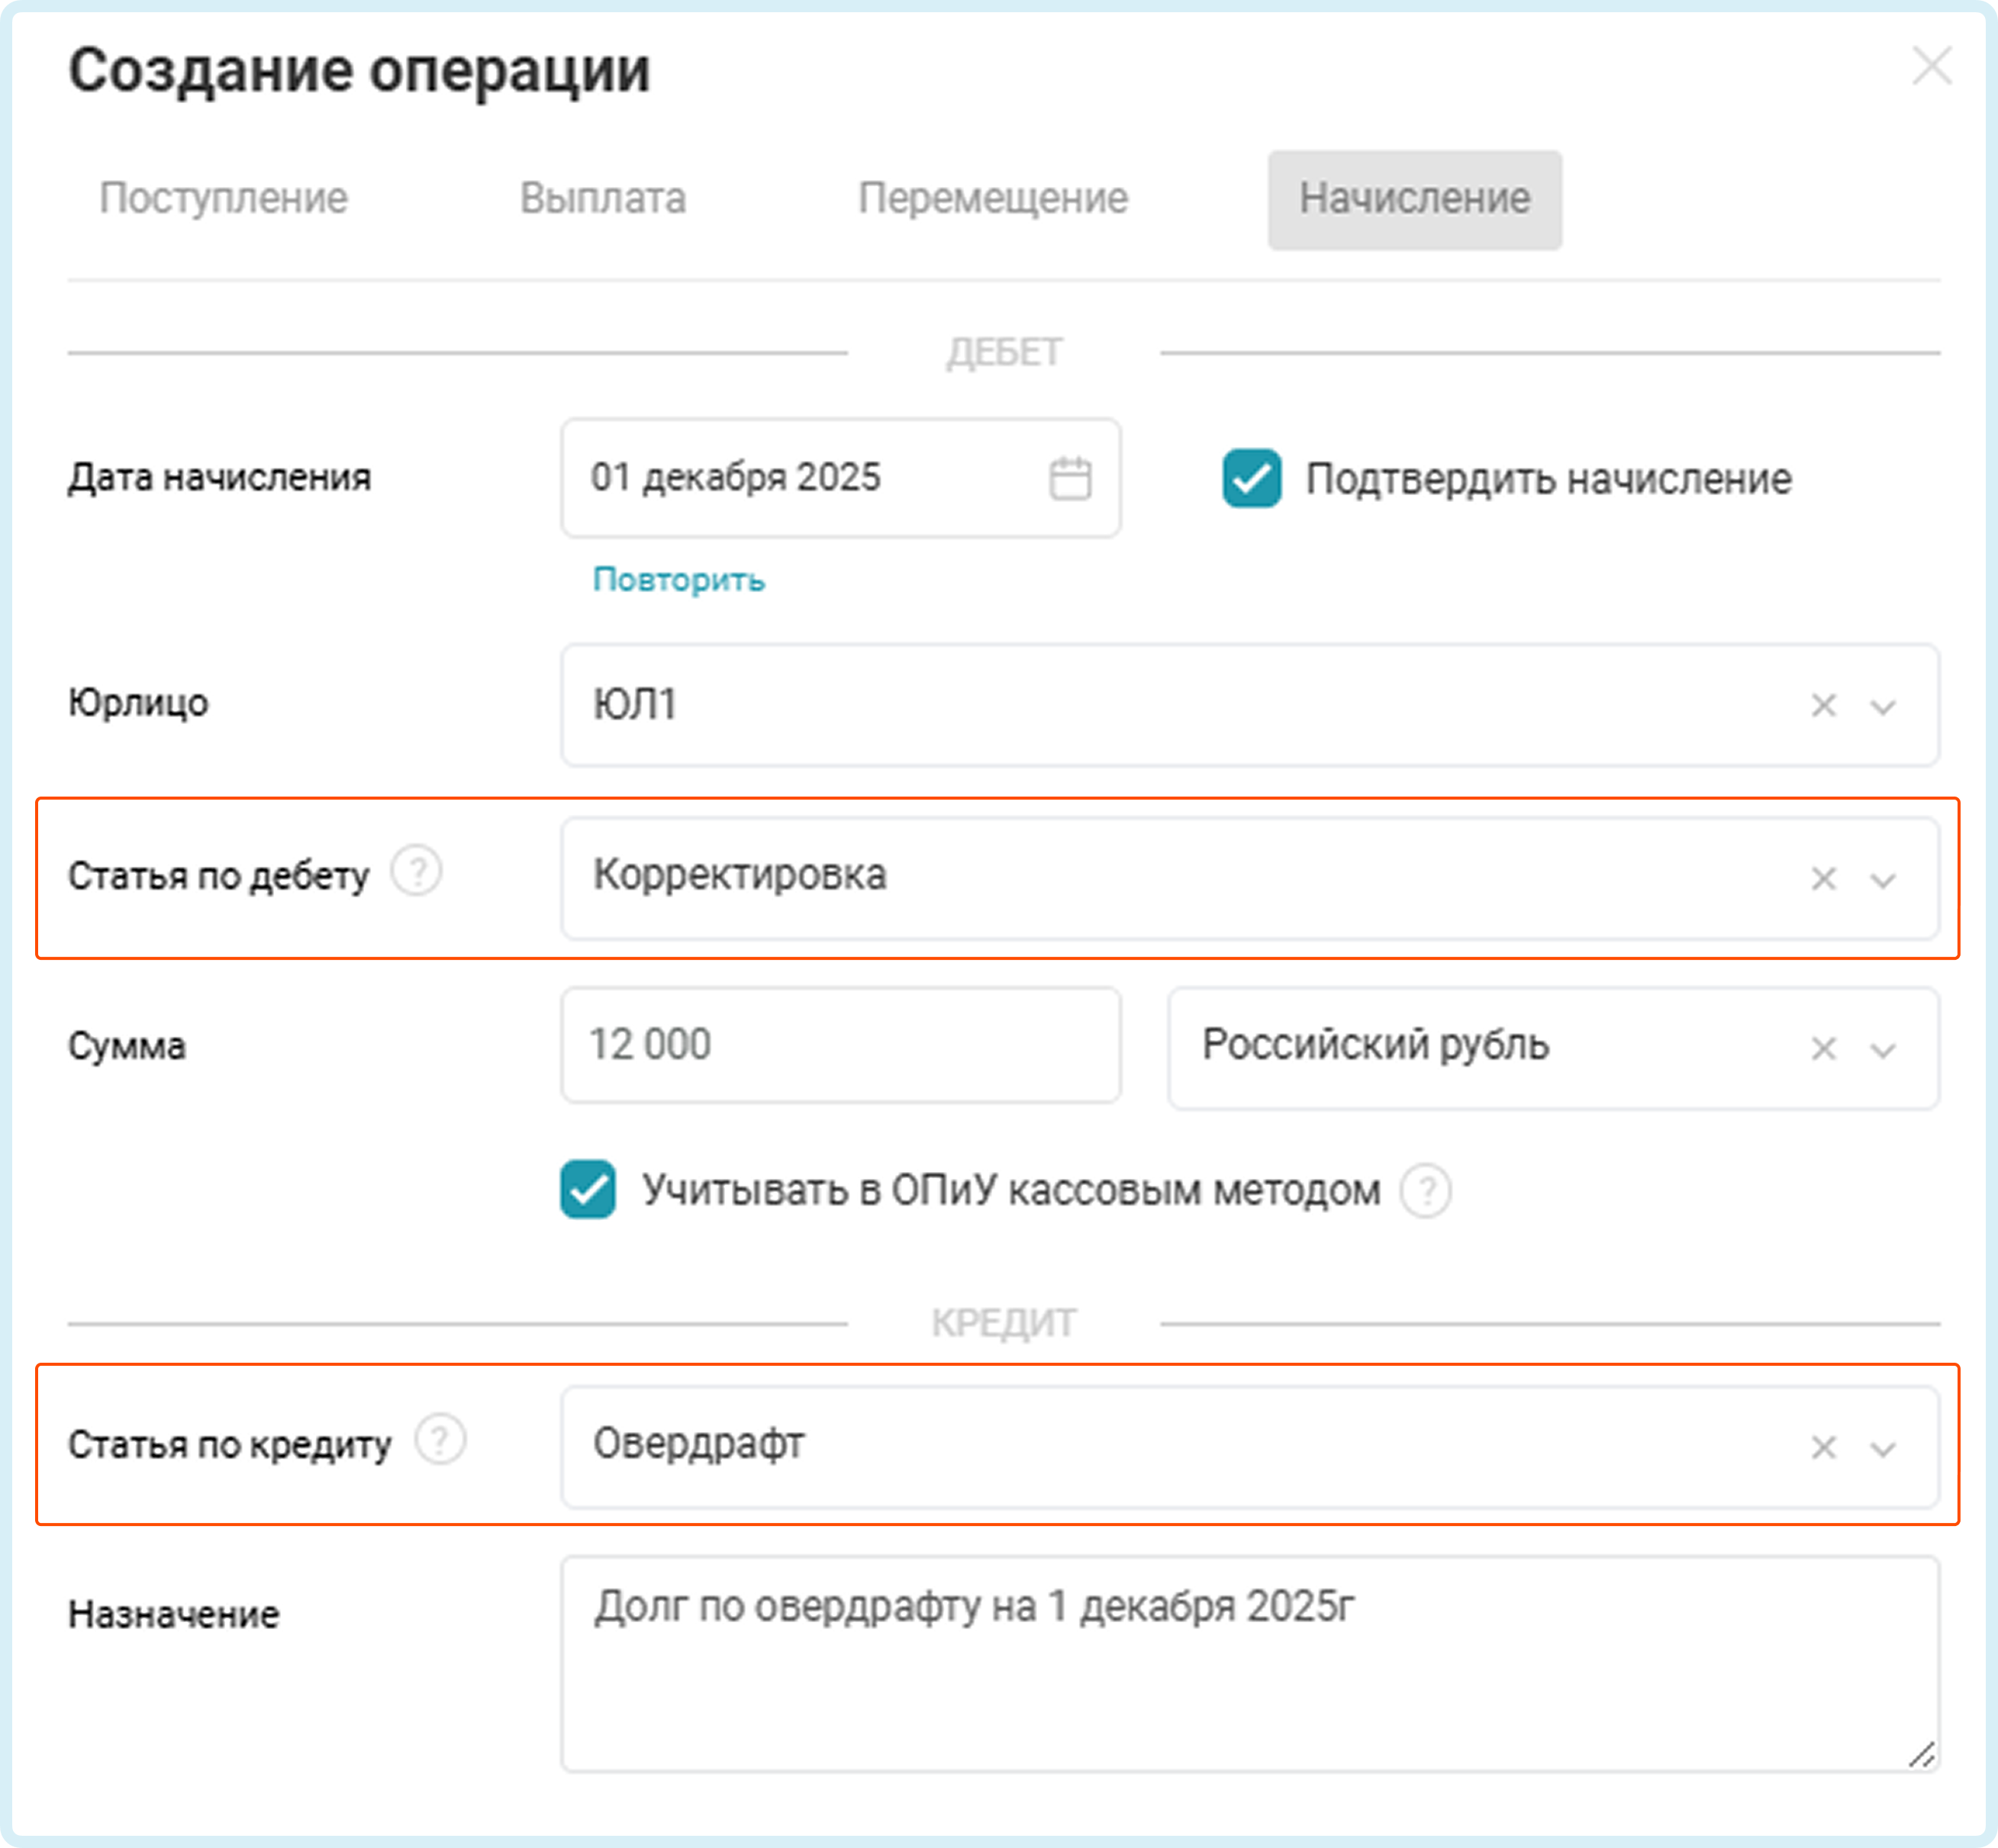Screen dimensions: 1998x1848
Task: Clear the Корректировка selection with its X icon
Action: (1823, 879)
